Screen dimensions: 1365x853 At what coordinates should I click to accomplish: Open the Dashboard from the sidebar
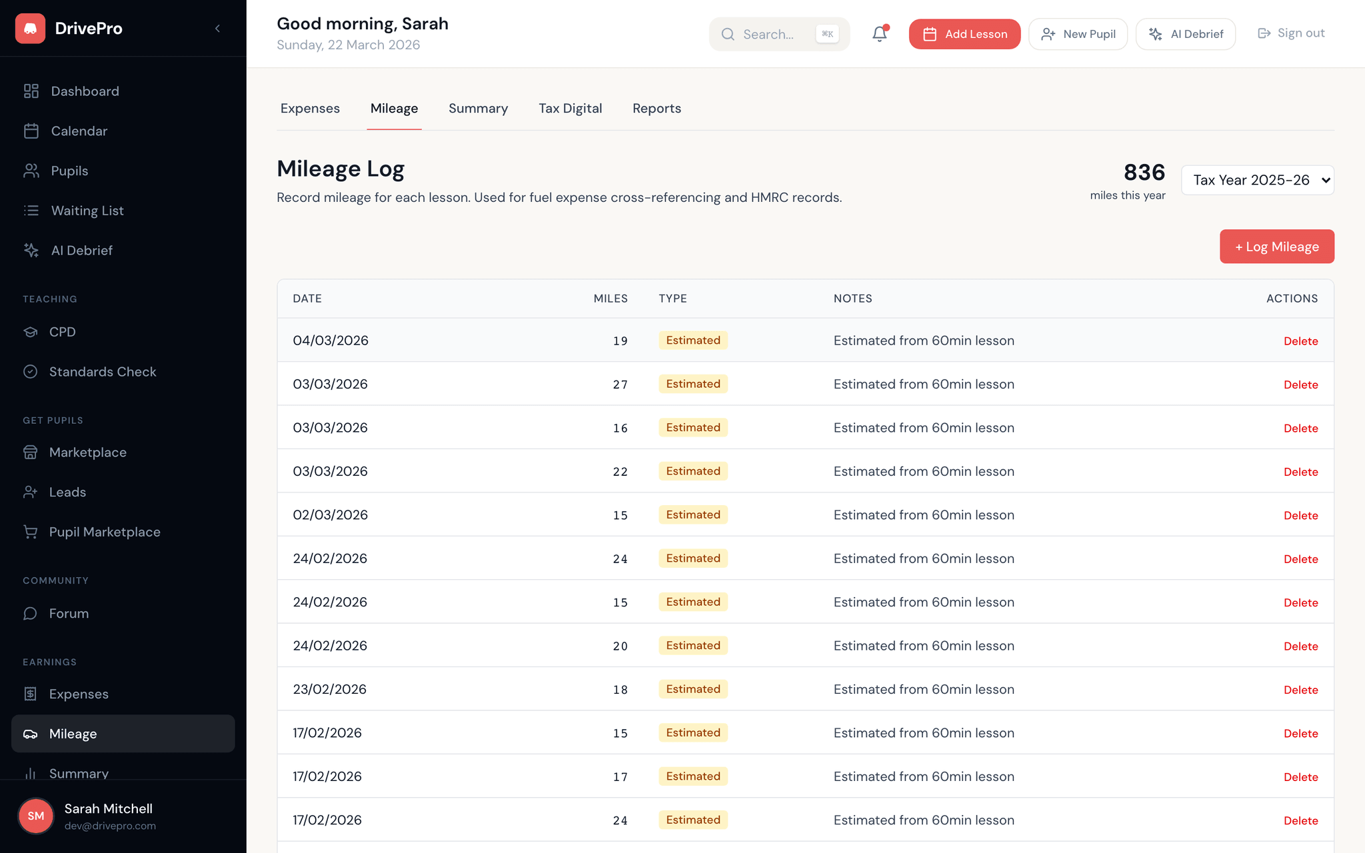point(84,91)
